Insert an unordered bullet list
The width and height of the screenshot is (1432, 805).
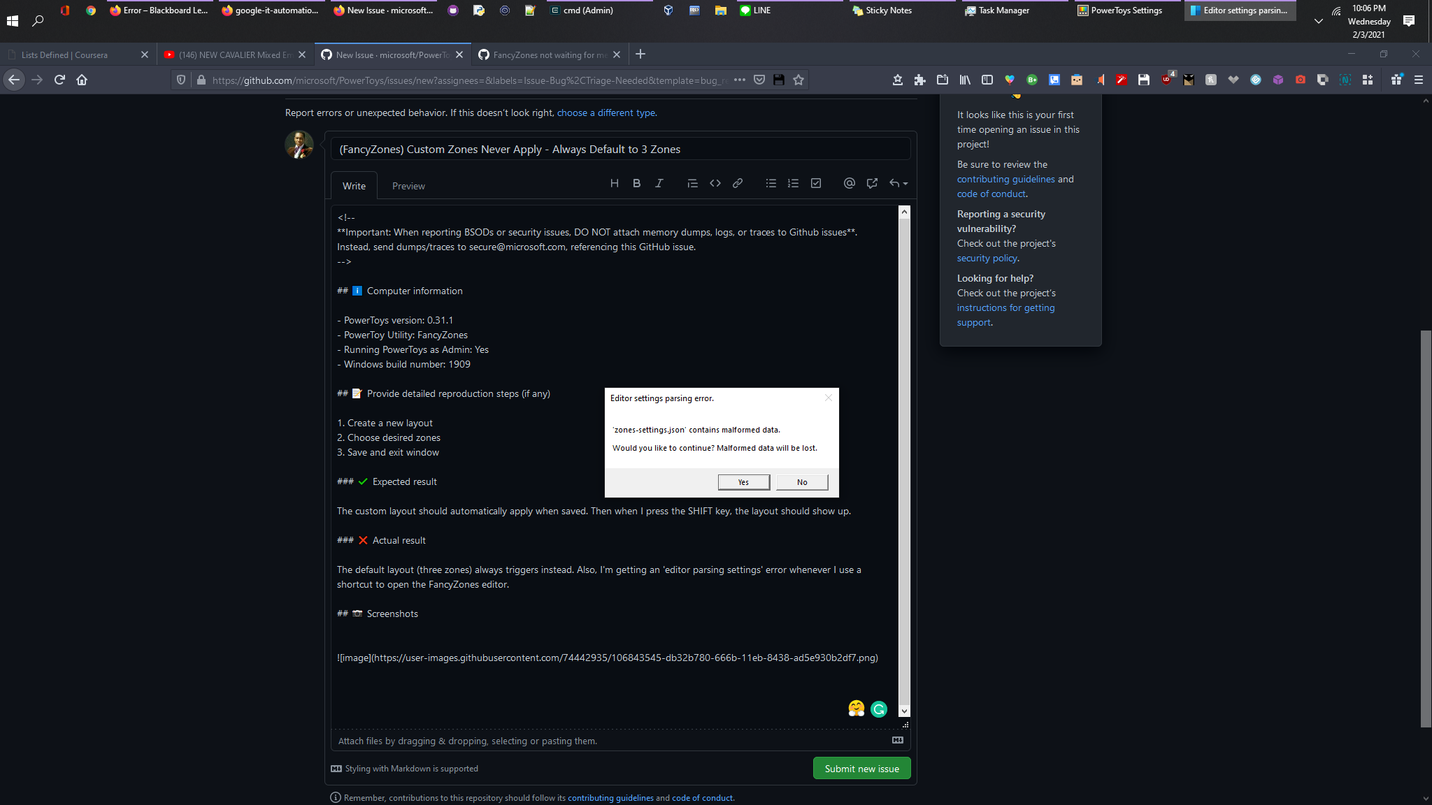pos(771,183)
